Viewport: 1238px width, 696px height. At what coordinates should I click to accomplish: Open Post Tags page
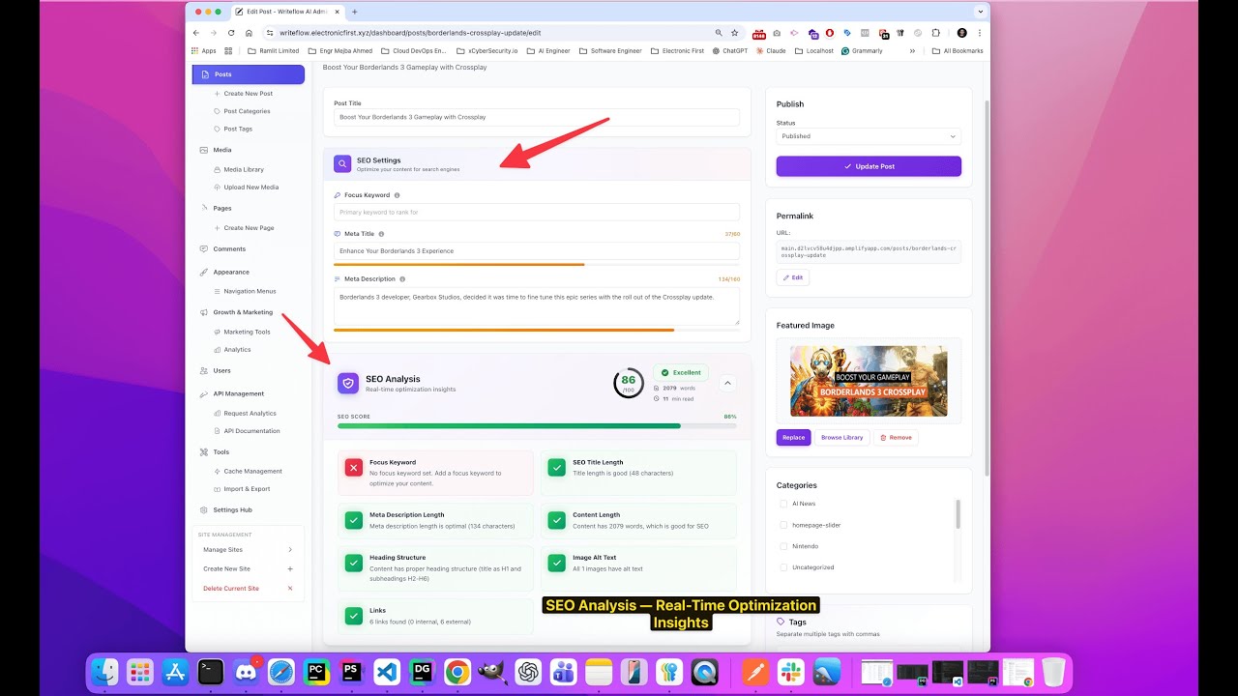[238, 129]
